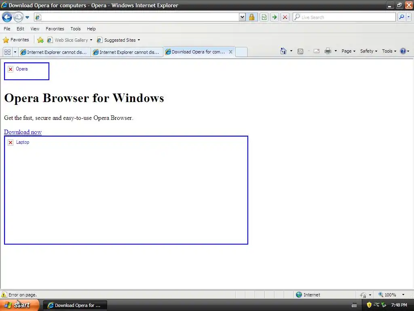The height and width of the screenshot is (311, 414).
Task: Click into the Live Search box
Action: coord(344,17)
